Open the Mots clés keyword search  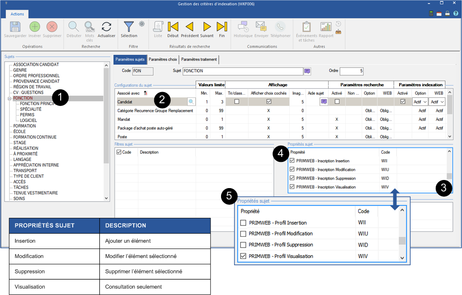pos(90,27)
